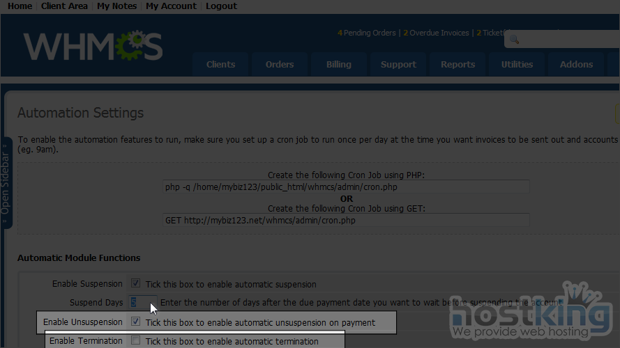Switch to the Reports tab
The image size is (620, 348).
(458, 65)
